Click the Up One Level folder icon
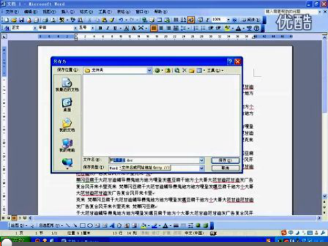 pyautogui.click(x=168, y=70)
